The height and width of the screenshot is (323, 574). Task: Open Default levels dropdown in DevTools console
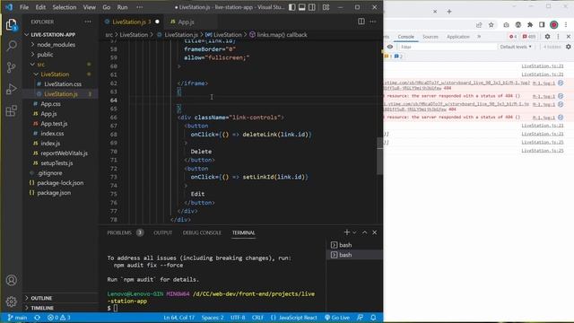(x=516, y=47)
